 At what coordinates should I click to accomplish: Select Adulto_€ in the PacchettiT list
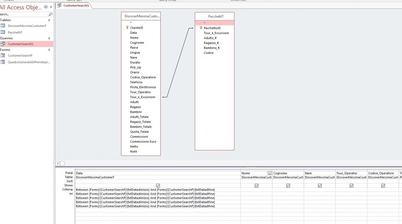[x=210, y=38]
